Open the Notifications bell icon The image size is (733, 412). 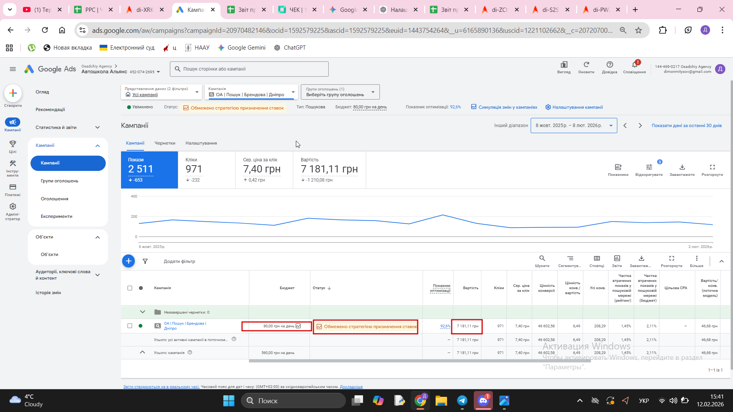point(635,65)
